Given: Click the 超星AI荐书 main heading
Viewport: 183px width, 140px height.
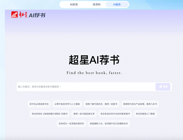Looking at the screenshot, I should pyautogui.click(x=94, y=60).
